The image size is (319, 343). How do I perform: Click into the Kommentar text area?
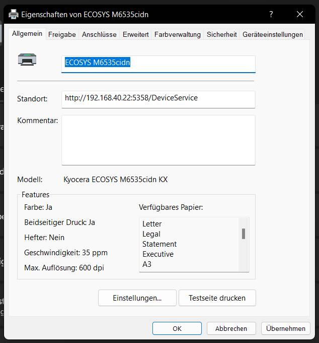(x=158, y=140)
